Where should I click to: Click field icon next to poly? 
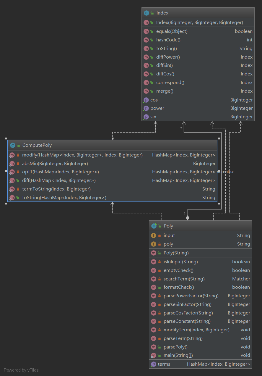click(153, 244)
